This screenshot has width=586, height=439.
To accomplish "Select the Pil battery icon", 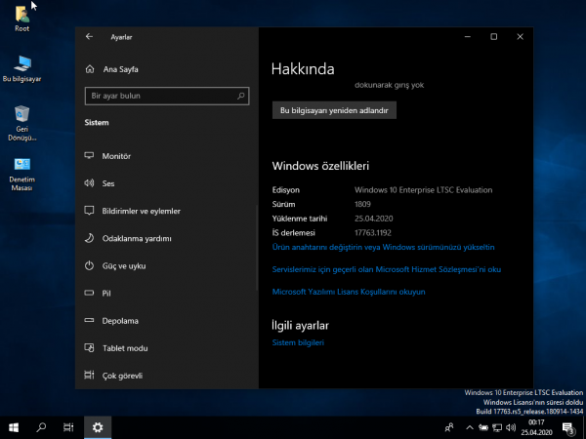I will [x=89, y=293].
